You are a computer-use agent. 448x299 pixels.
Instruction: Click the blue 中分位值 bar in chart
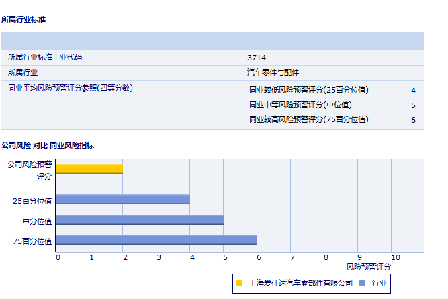[140, 219]
